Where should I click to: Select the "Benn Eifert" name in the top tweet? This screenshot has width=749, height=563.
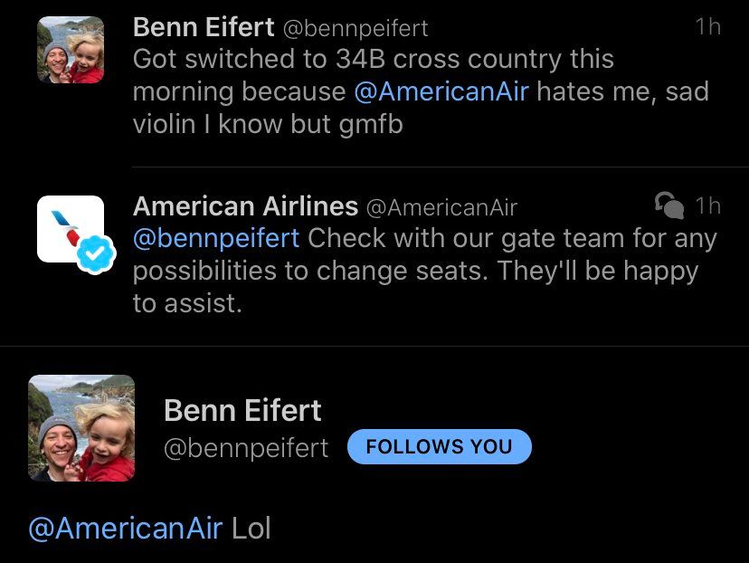coord(204,27)
